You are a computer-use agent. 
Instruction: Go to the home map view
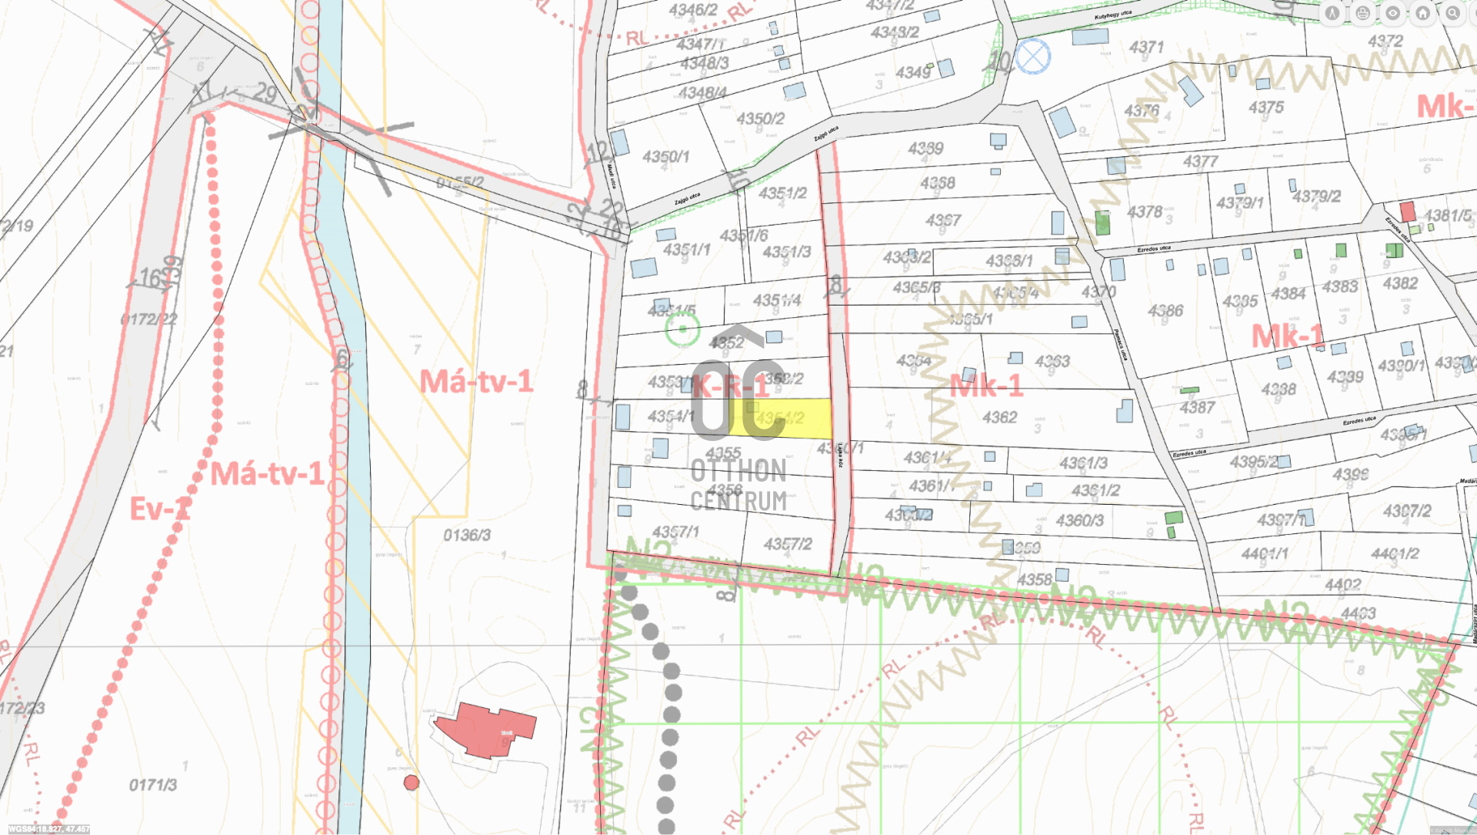tap(1423, 13)
